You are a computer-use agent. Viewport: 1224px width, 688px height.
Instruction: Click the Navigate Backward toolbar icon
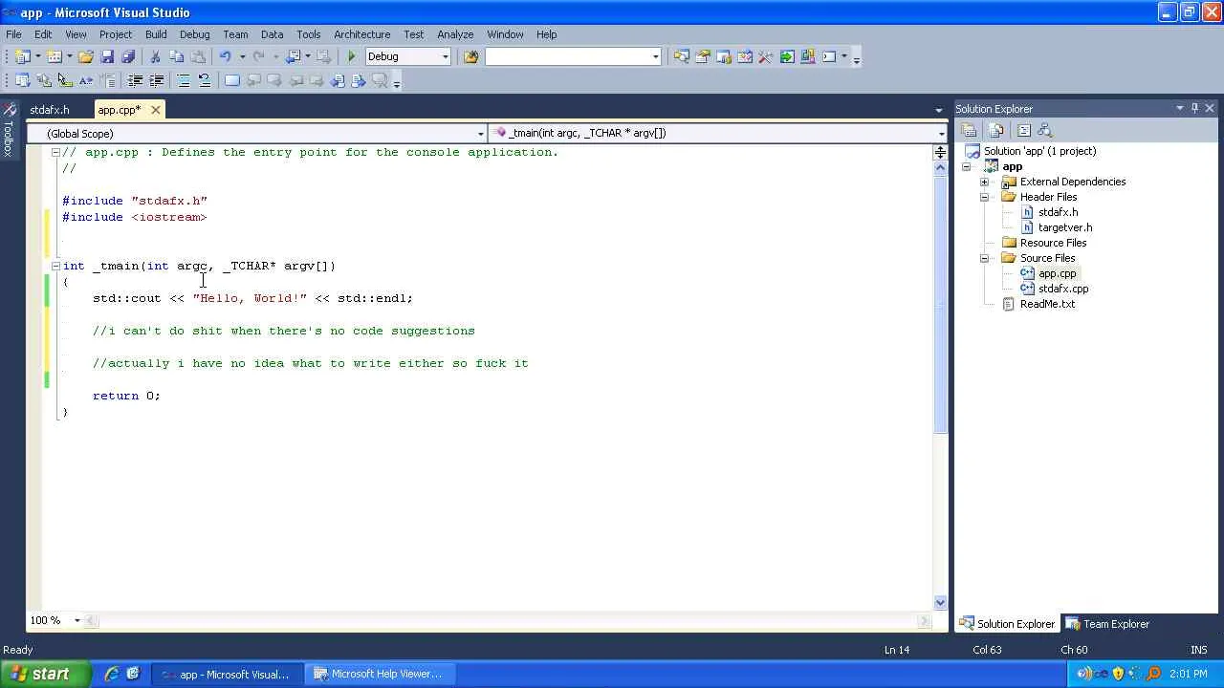tap(295, 56)
